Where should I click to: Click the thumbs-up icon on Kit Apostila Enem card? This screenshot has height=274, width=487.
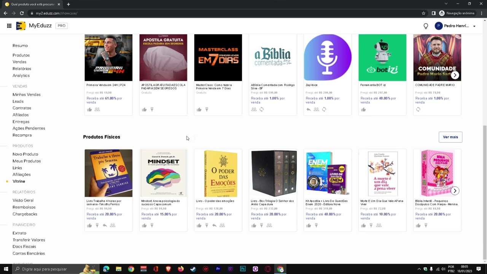pos(309,226)
